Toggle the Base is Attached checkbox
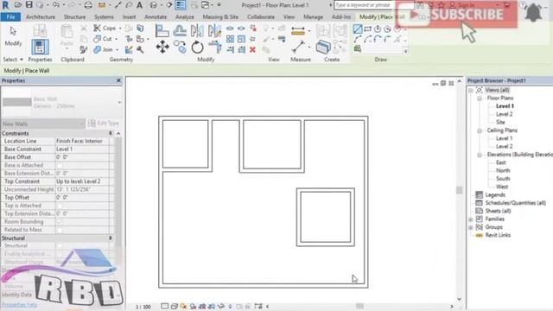This screenshot has width=553, height=311. (x=60, y=165)
